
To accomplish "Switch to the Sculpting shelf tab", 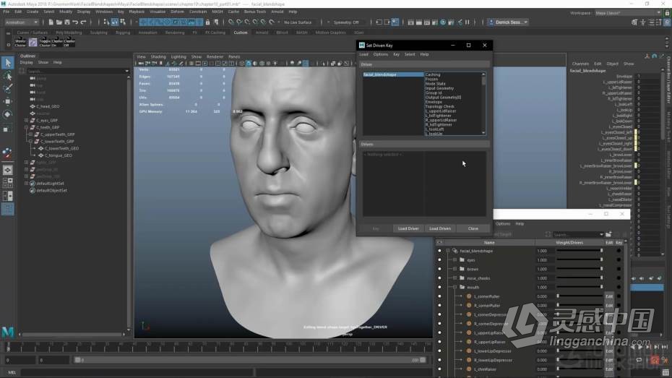I will [x=98, y=33].
